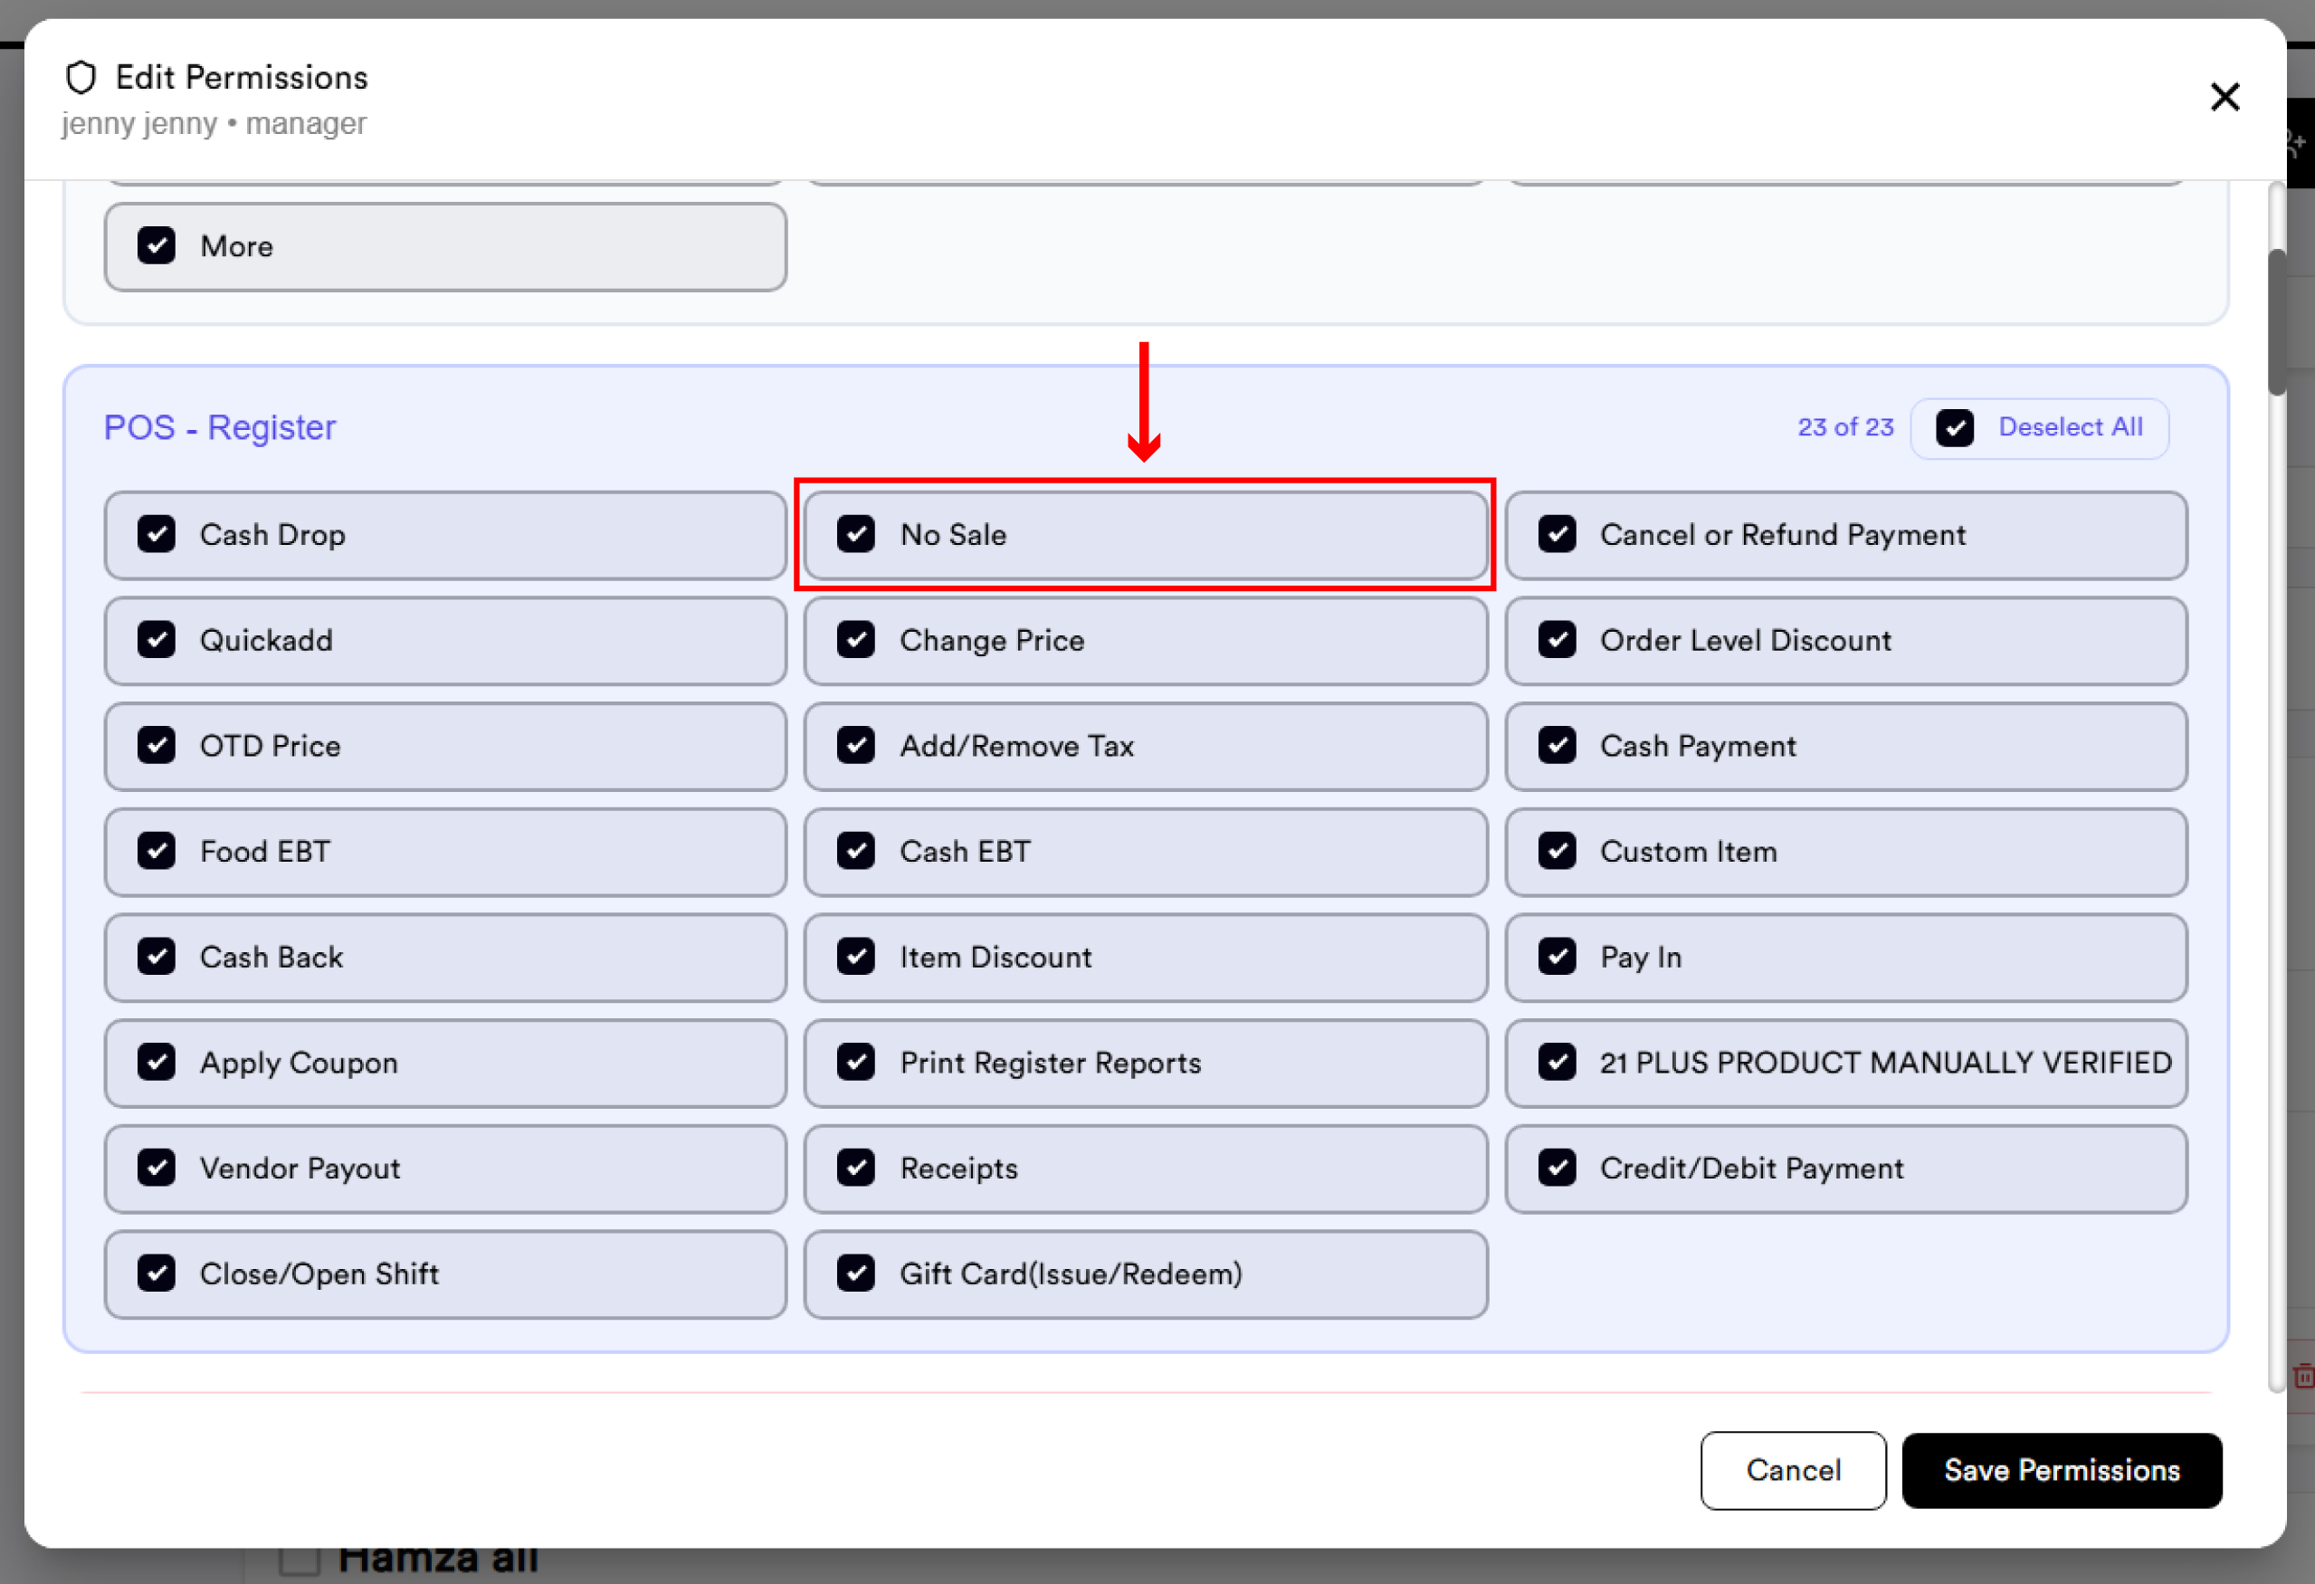Screen dimensions: 2315x1584
Task: Disable the Quickadd permission
Action: pos(157,641)
